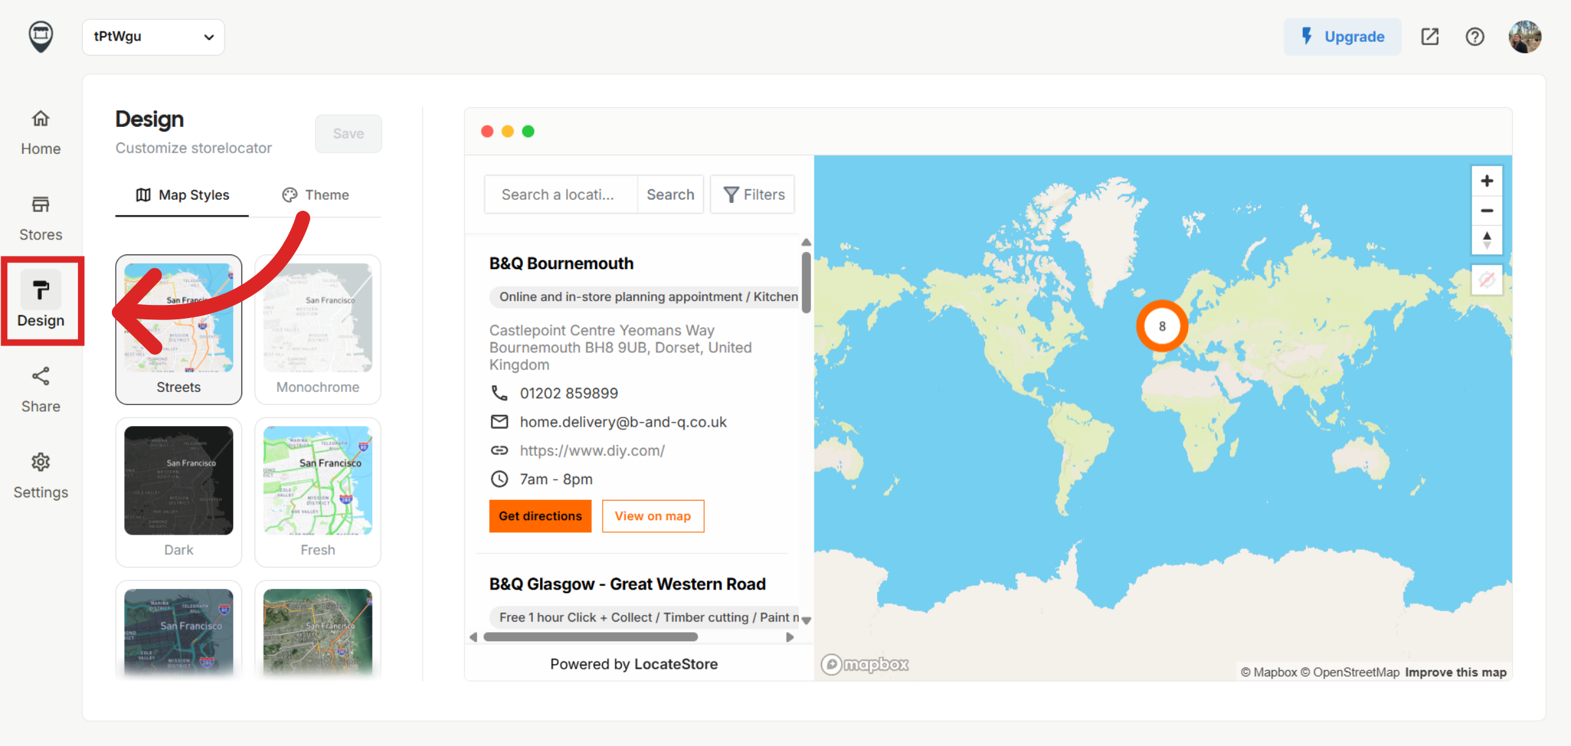Select the Fresh map style
The image size is (1571, 746).
(x=318, y=492)
